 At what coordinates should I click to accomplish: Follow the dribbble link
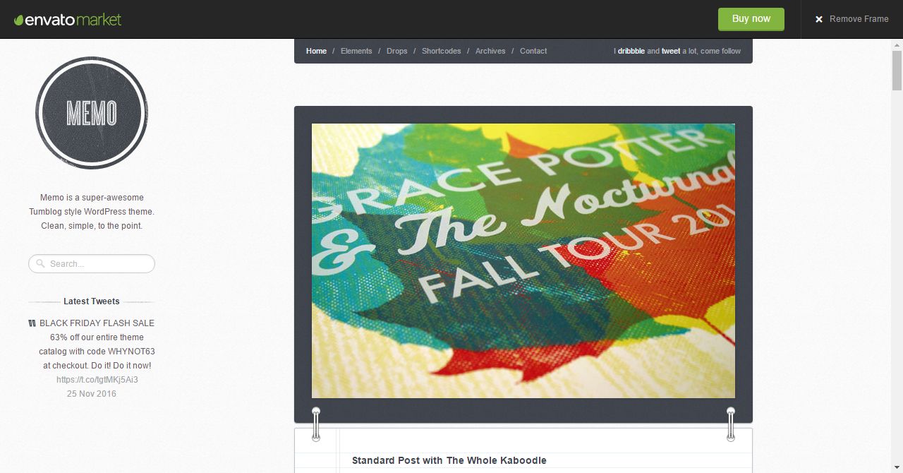pyautogui.click(x=631, y=51)
